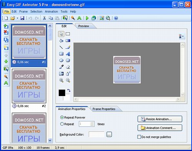This screenshot has height=151, width=192.
Task: Undo the last action in the toolbar
Action: 30,18
